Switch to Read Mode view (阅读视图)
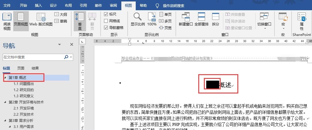Screen dimensions: 312x130 click(7, 21)
